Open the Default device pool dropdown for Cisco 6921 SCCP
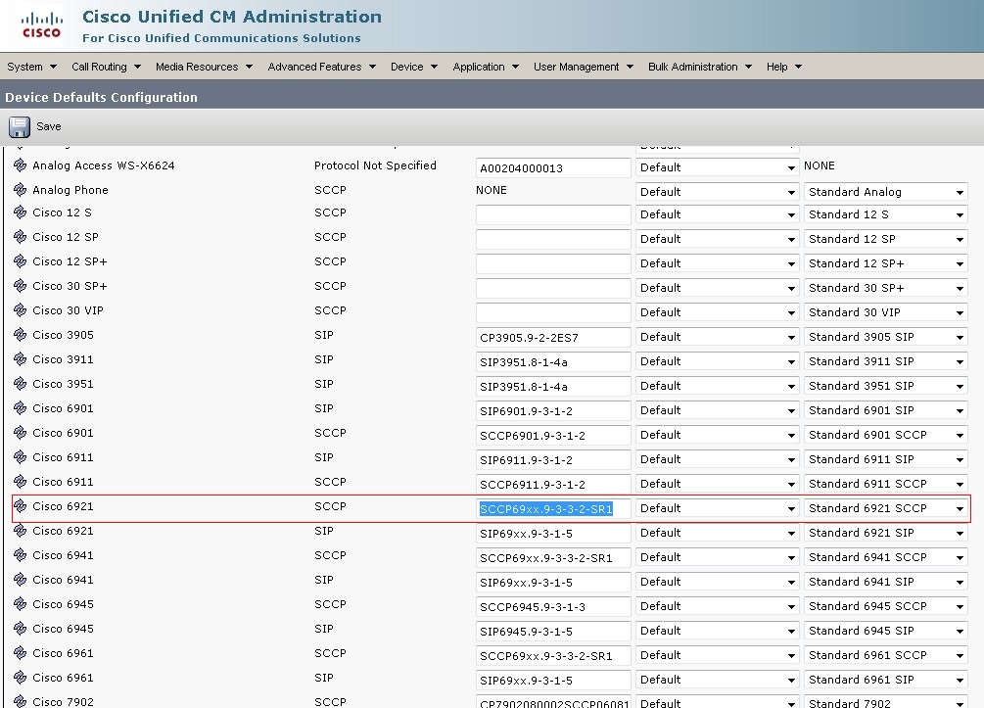984x708 pixels. click(x=718, y=508)
